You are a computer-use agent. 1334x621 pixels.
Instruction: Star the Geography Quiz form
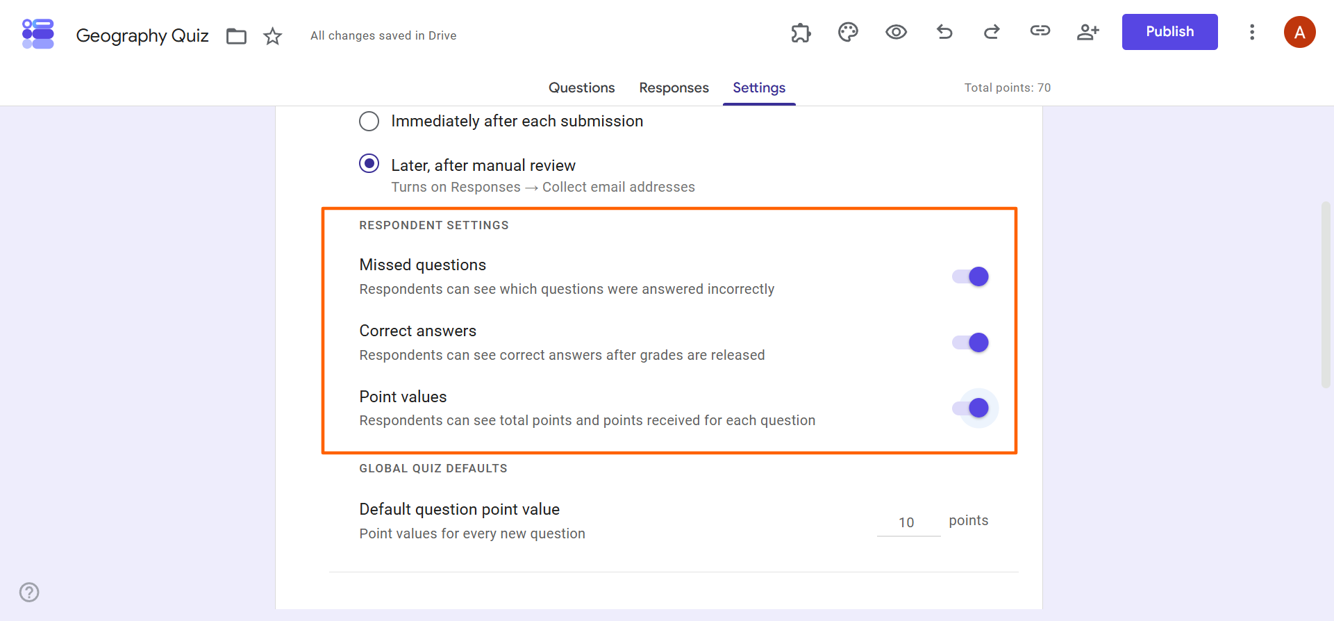273,36
